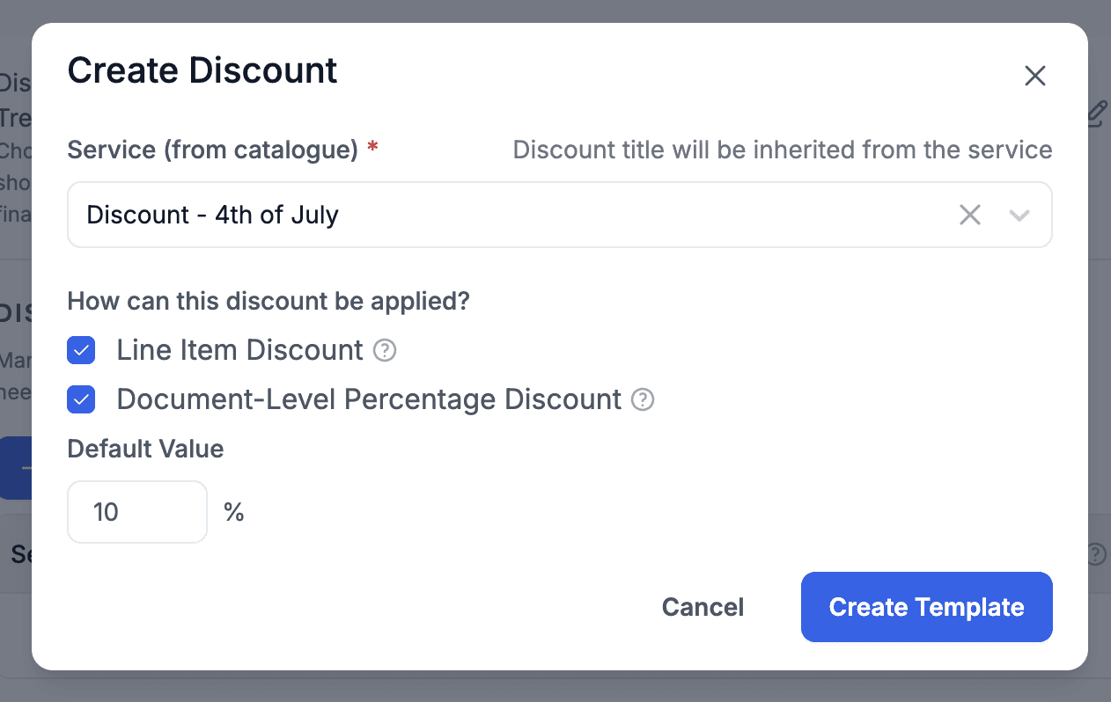
Task: Focus the Default Value percentage field
Action: coord(137,512)
